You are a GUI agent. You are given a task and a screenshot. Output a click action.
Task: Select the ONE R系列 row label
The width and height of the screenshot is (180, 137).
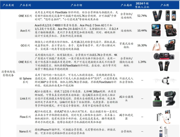click(x=25, y=62)
